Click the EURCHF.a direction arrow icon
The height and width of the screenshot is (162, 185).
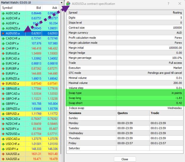coord(3,64)
